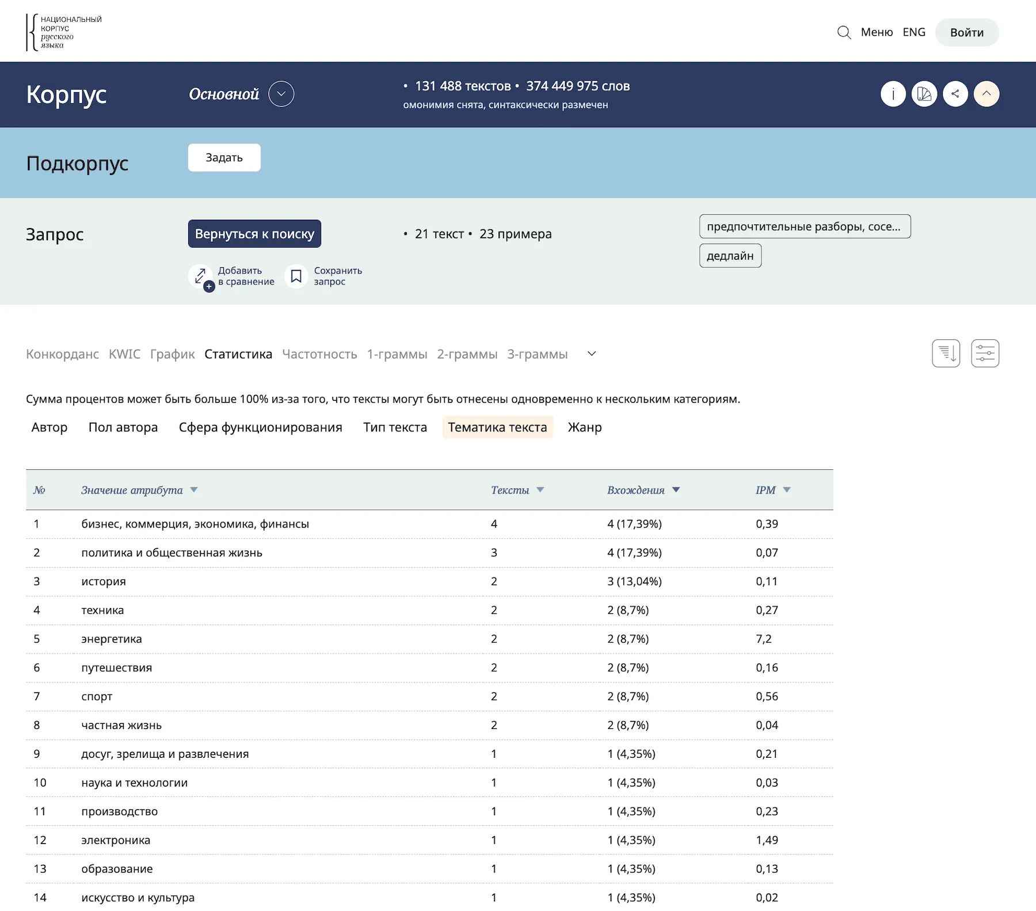Click наука и технологии row
1036x911 pixels.
pyautogui.click(x=429, y=783)
